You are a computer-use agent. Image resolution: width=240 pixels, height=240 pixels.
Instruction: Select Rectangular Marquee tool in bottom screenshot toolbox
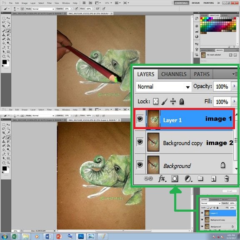tap(4, 125)
